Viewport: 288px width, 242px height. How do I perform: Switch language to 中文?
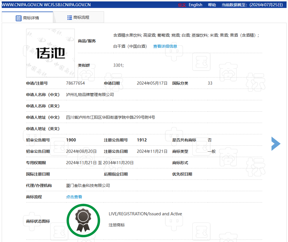coord(182,5)
